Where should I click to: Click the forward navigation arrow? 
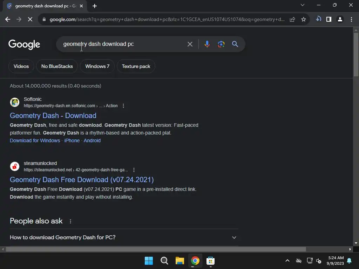tap(19, 20)
